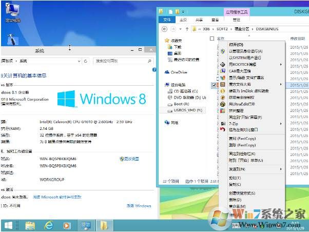
Task: Click the X86 breadcrumb in address bar
Action: 206,29
